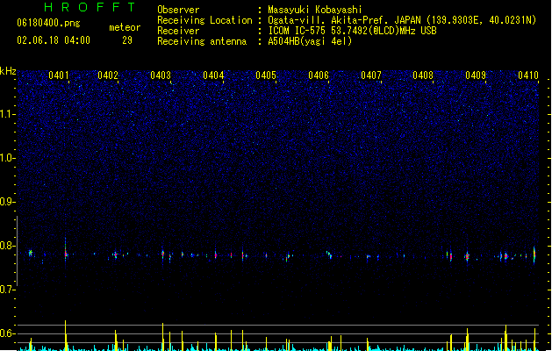Click the kHz axis unit label
Image resolution: width=552 pixels, height=351 pixels.
8,71
